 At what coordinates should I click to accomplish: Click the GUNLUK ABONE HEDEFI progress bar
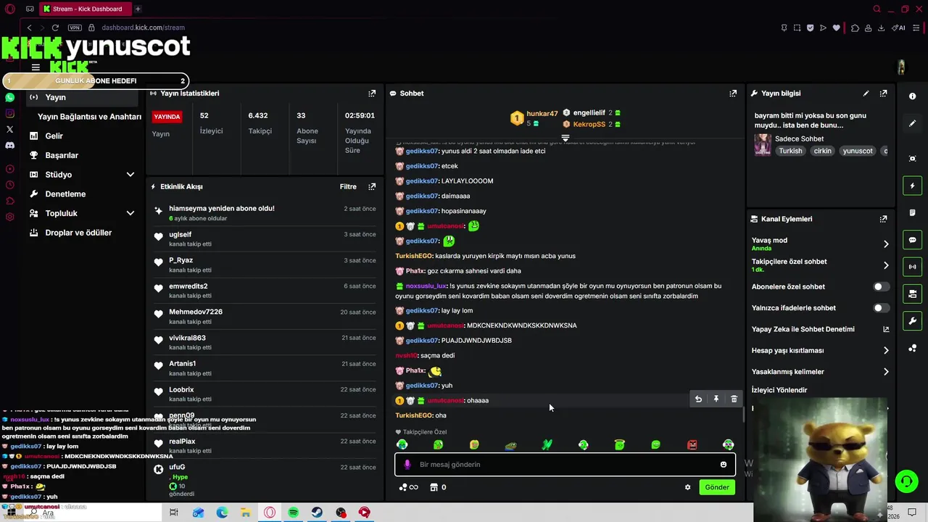(x=96, y=81)
